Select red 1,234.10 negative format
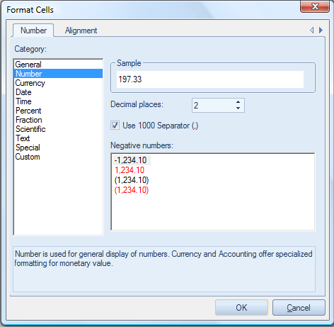 129,170
